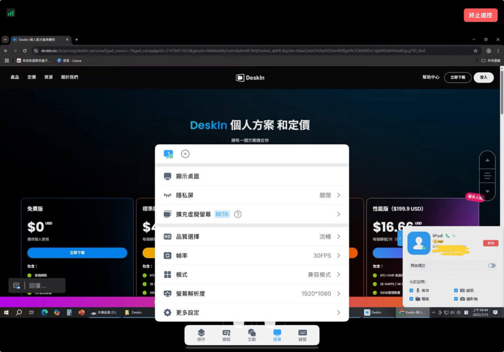Open the Windows notification center icon

[495, 313]
